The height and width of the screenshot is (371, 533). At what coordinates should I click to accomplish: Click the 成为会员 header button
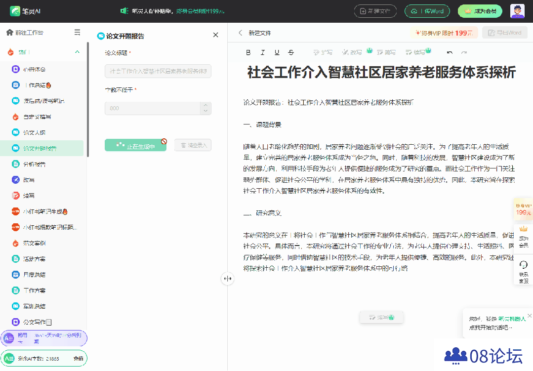[480, 11]
